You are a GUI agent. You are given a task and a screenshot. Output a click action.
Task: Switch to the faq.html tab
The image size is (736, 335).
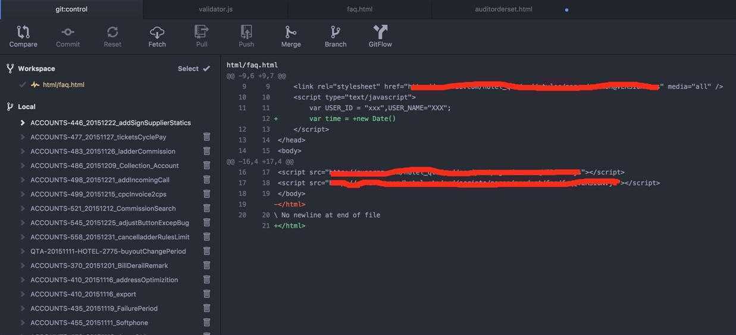pos(359,9)
